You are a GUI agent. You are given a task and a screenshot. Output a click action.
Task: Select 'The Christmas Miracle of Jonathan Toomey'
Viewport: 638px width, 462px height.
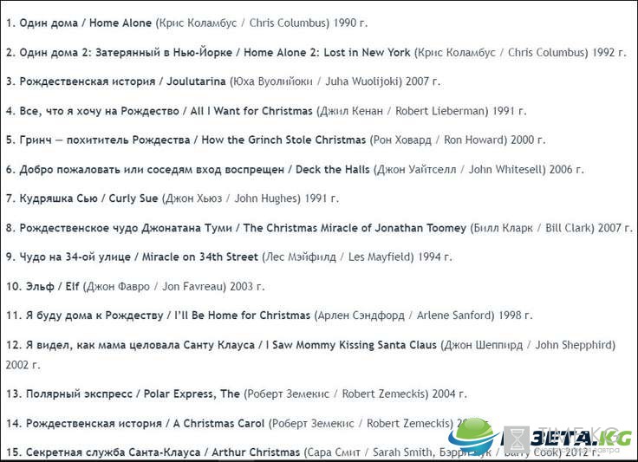coord(355,228)
